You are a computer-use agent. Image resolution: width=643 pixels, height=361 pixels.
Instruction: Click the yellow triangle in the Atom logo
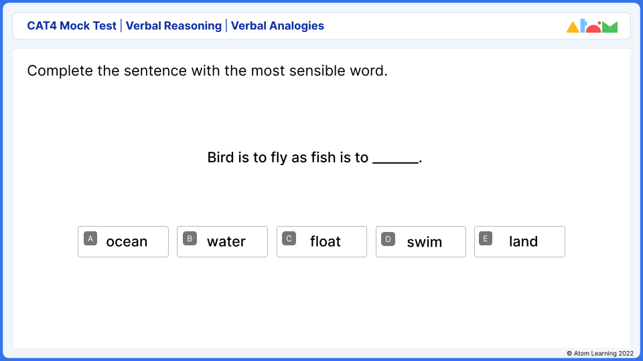coord(573,27)
